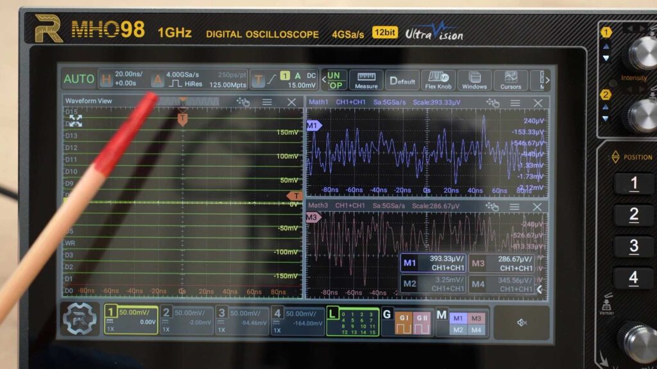Open the Measure menu
This screenshot has height=369, width=657.
click(x=366, y=80)
